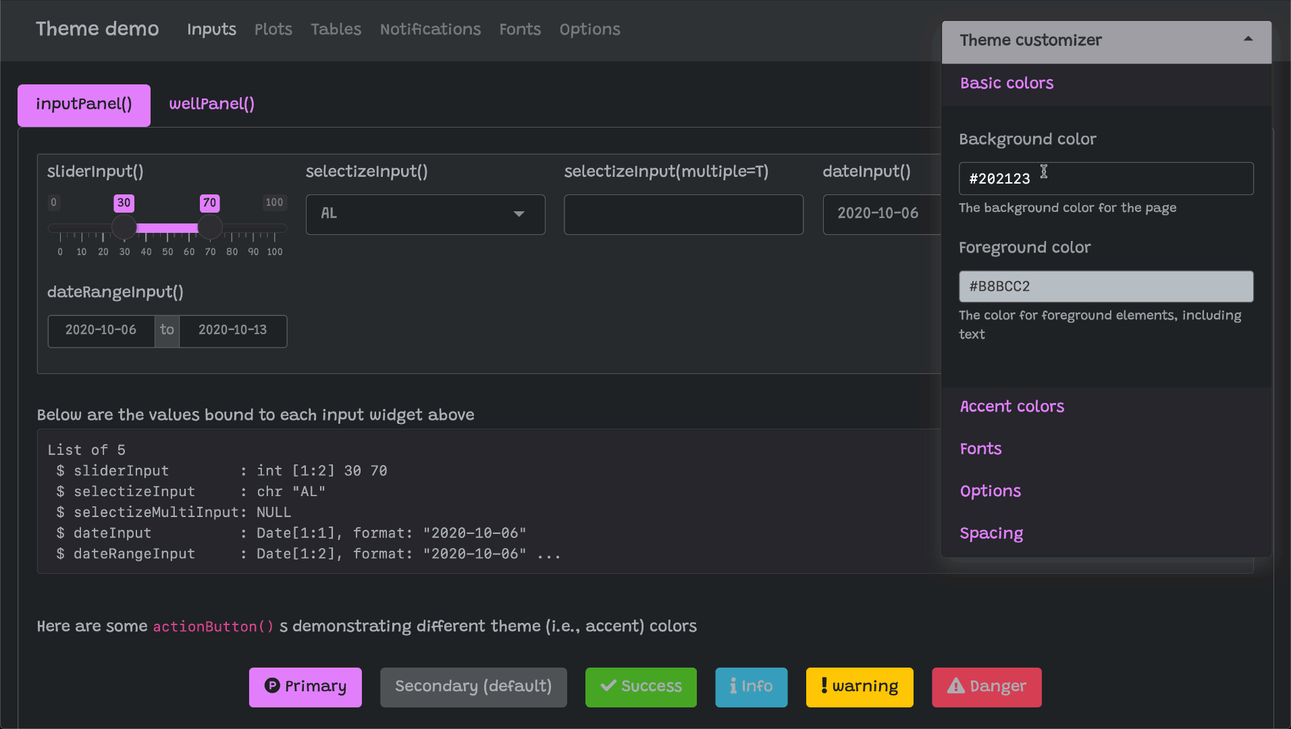Click the 'The background color for the page' hint
The height and width of the screenshot is (729, 1291).
1068,208
